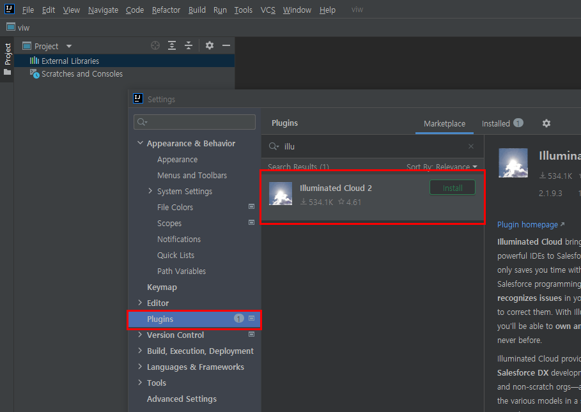Install Illuminated Cloud 2 plugin

click(x=453, y=188)
